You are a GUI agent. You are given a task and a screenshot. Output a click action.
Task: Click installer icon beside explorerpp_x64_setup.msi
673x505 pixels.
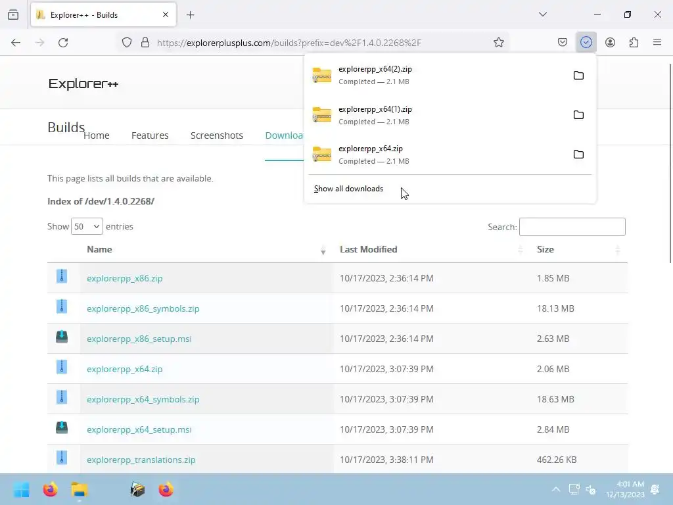tap(62, 427)
